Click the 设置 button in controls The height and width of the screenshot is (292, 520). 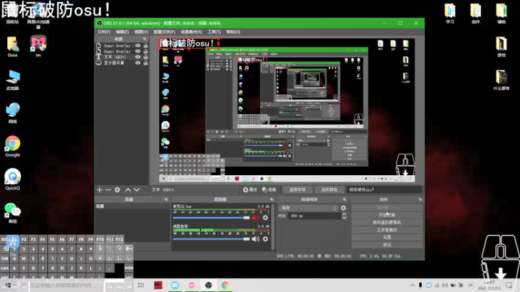tap(387, 237)
